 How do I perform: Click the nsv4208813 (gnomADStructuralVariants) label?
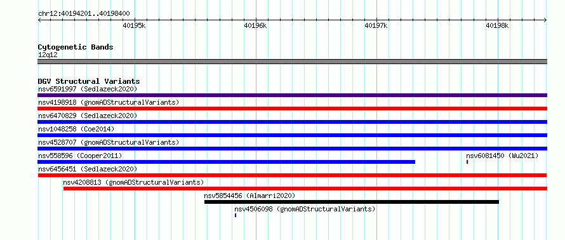pyautogui.click(x=133, y=182)
